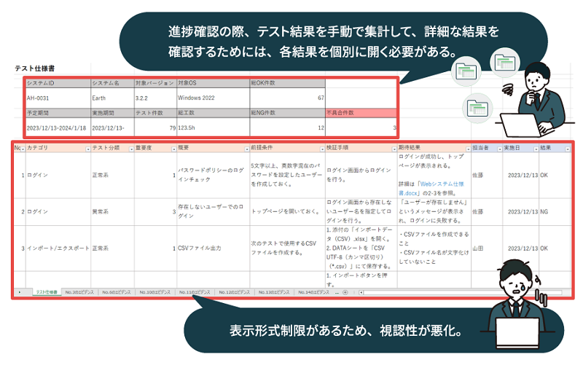
Task: Select the システム名 header cell
Action: pyautogui.click(x=113, y=83)
